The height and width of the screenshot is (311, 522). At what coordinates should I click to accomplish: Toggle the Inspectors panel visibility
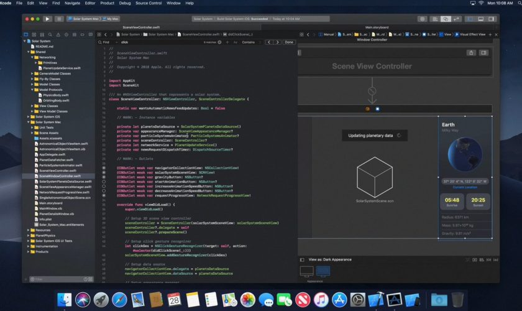click(x=490, y=19)
